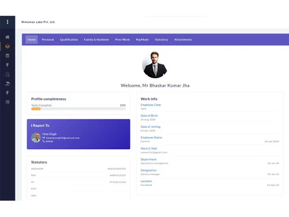Click the AADHAAR row label
Screen dimensions: 289x217
pyautogui.click(x=37, y=169)
